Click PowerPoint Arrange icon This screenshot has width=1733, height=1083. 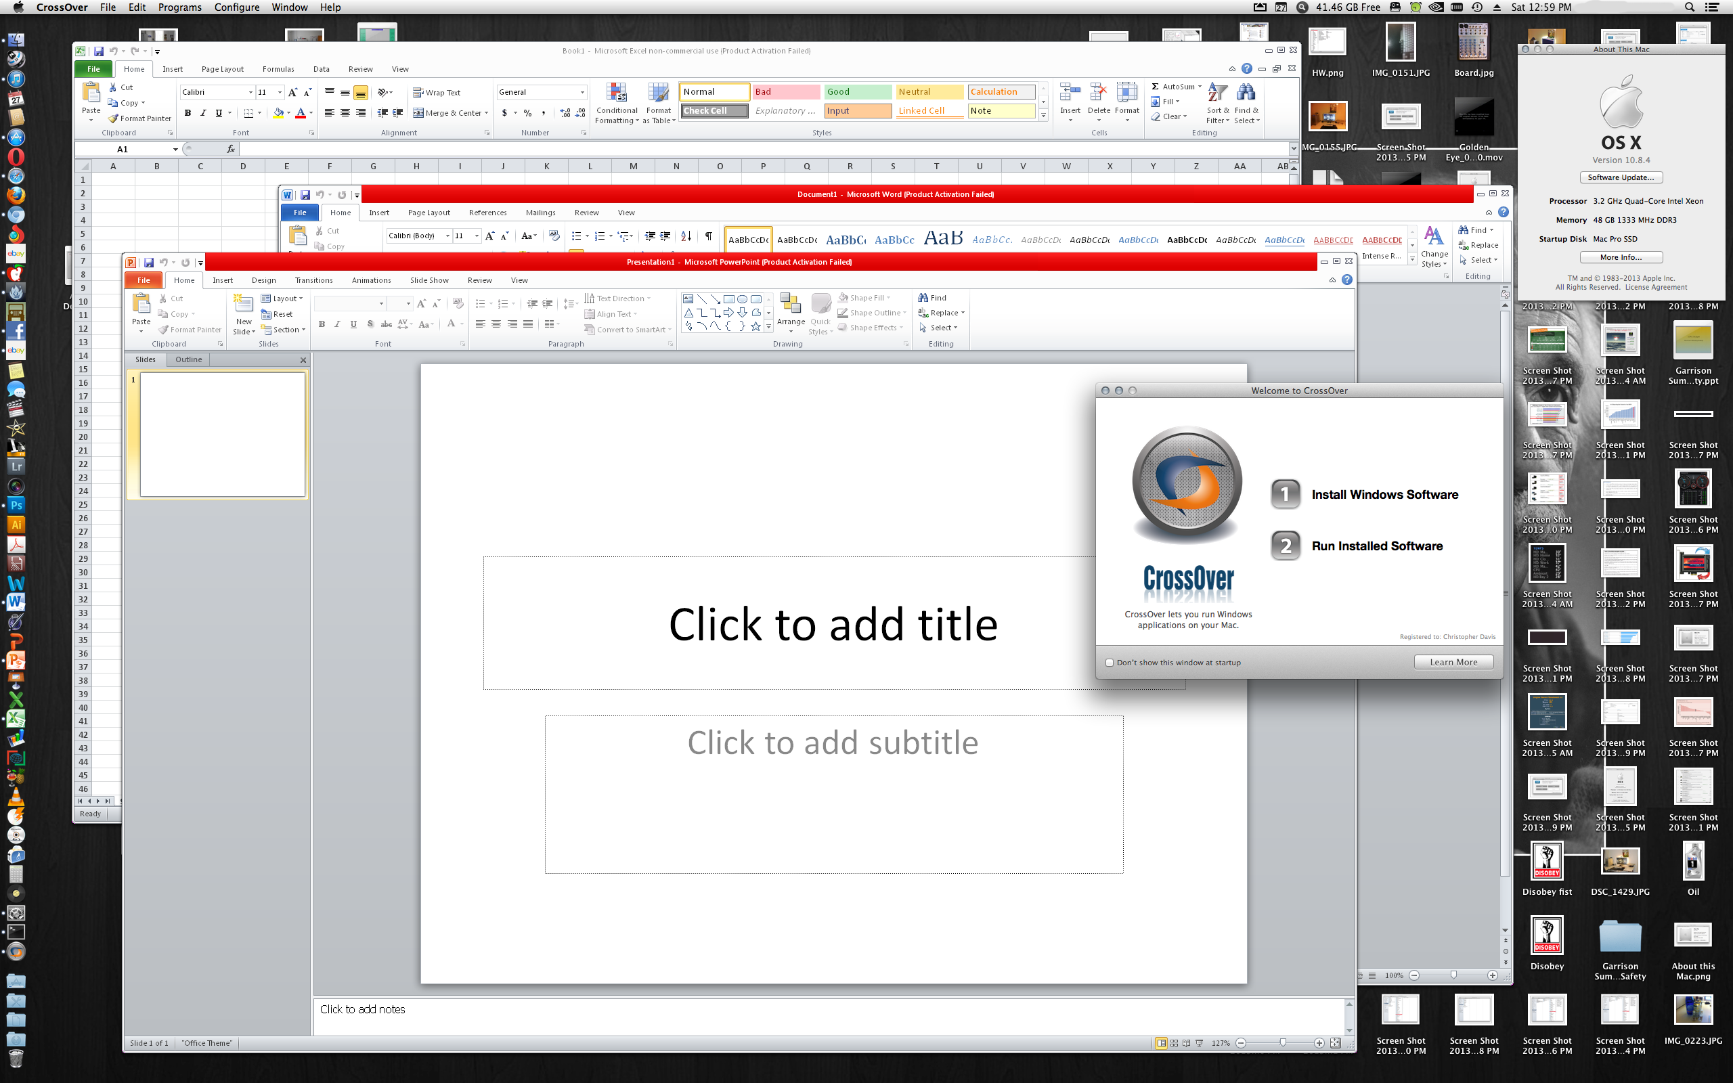791,304
